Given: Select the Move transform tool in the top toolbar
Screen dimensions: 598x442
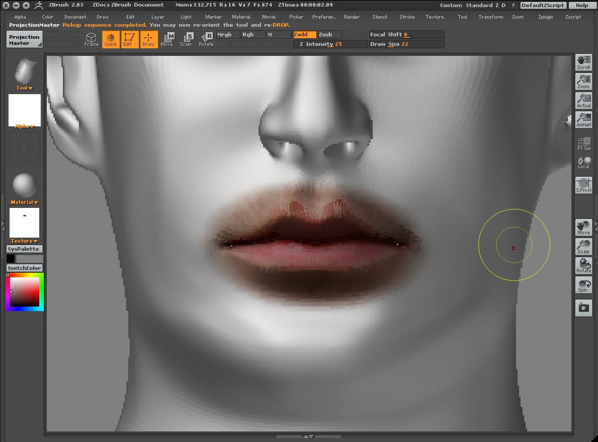Looking at the screenshot, I should [166, 39].
